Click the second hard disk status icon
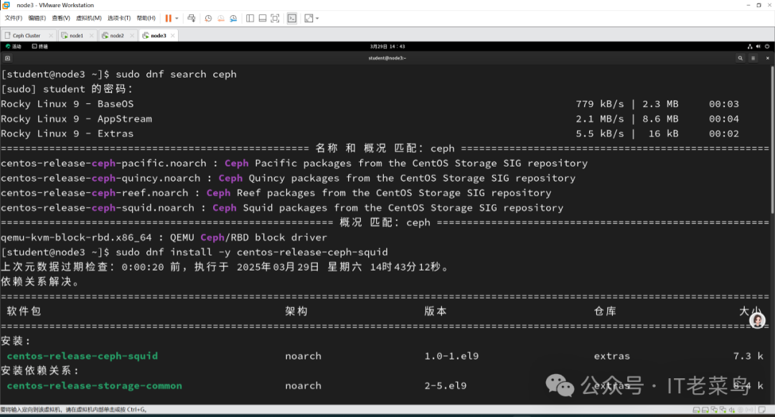The height and width of the screenshot is (417, 775). pyautogui.click(x=705, y=410)
